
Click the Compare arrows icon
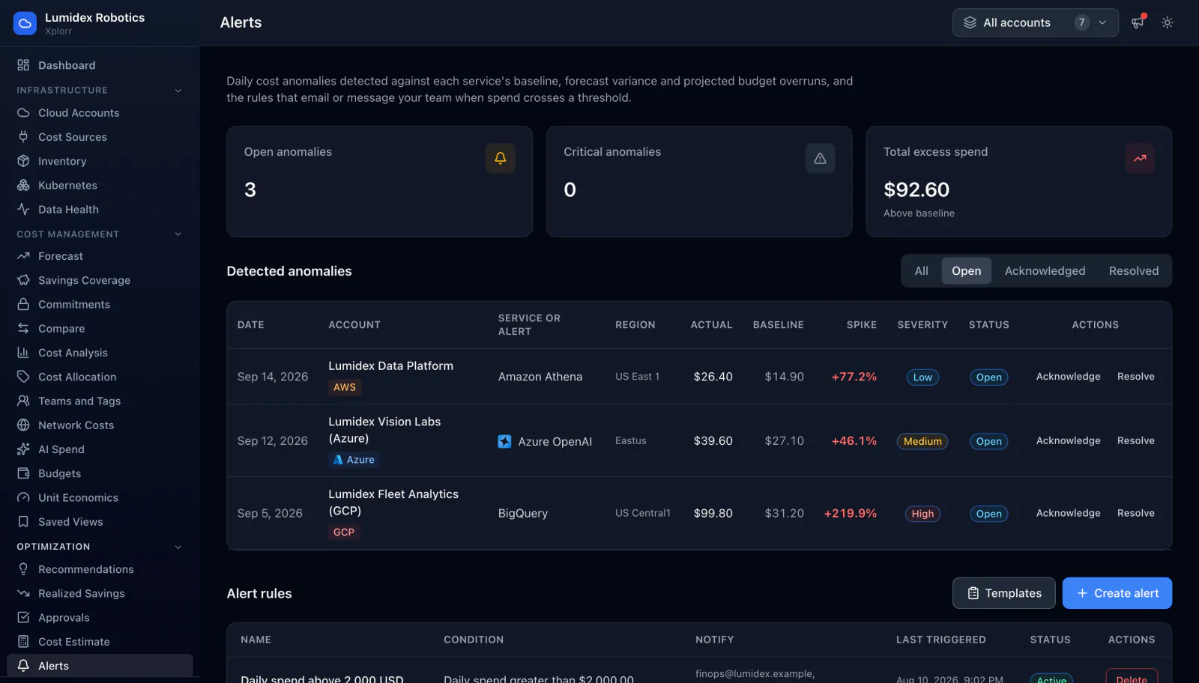click(23, 329)
